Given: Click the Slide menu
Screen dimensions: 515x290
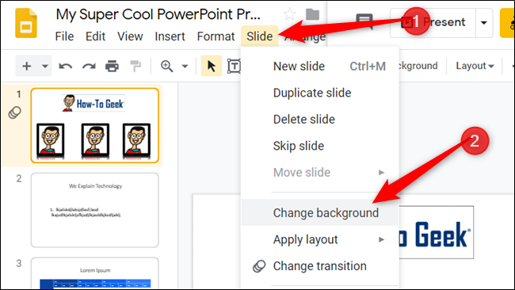Looking at the screenshot, I should click(x=259, y=36).
